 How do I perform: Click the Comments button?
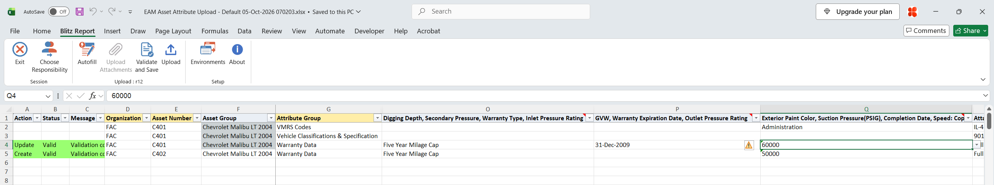[x=926, y=31]
